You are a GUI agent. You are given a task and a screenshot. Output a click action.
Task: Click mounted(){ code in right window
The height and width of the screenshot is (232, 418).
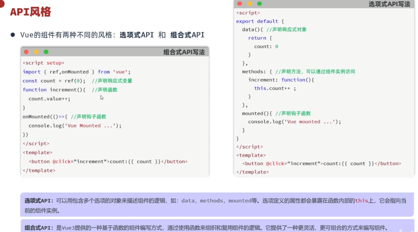(x=257, y=113)
